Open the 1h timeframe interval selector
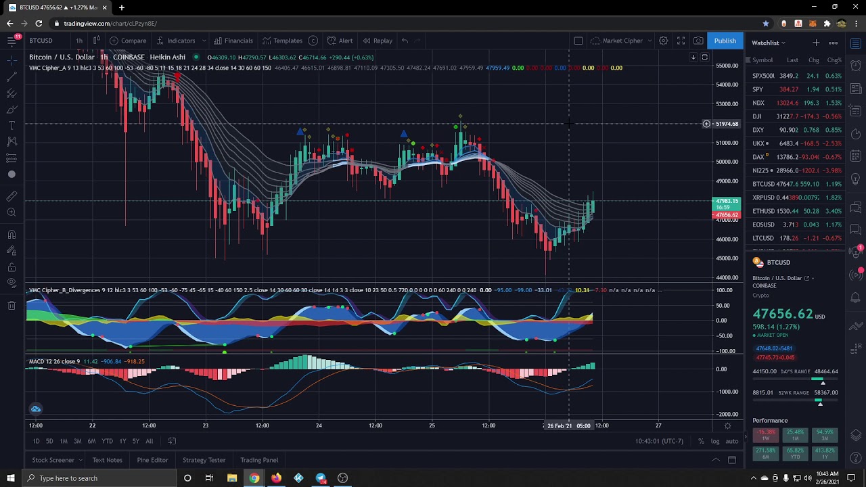This screenshot has width=866, height=487. coord(79,41)
